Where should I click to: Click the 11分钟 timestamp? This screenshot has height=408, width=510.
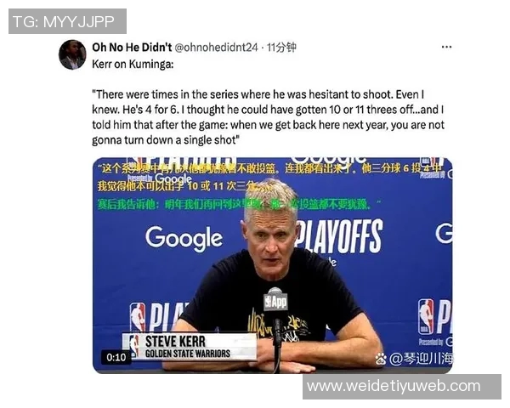(281, 48)
